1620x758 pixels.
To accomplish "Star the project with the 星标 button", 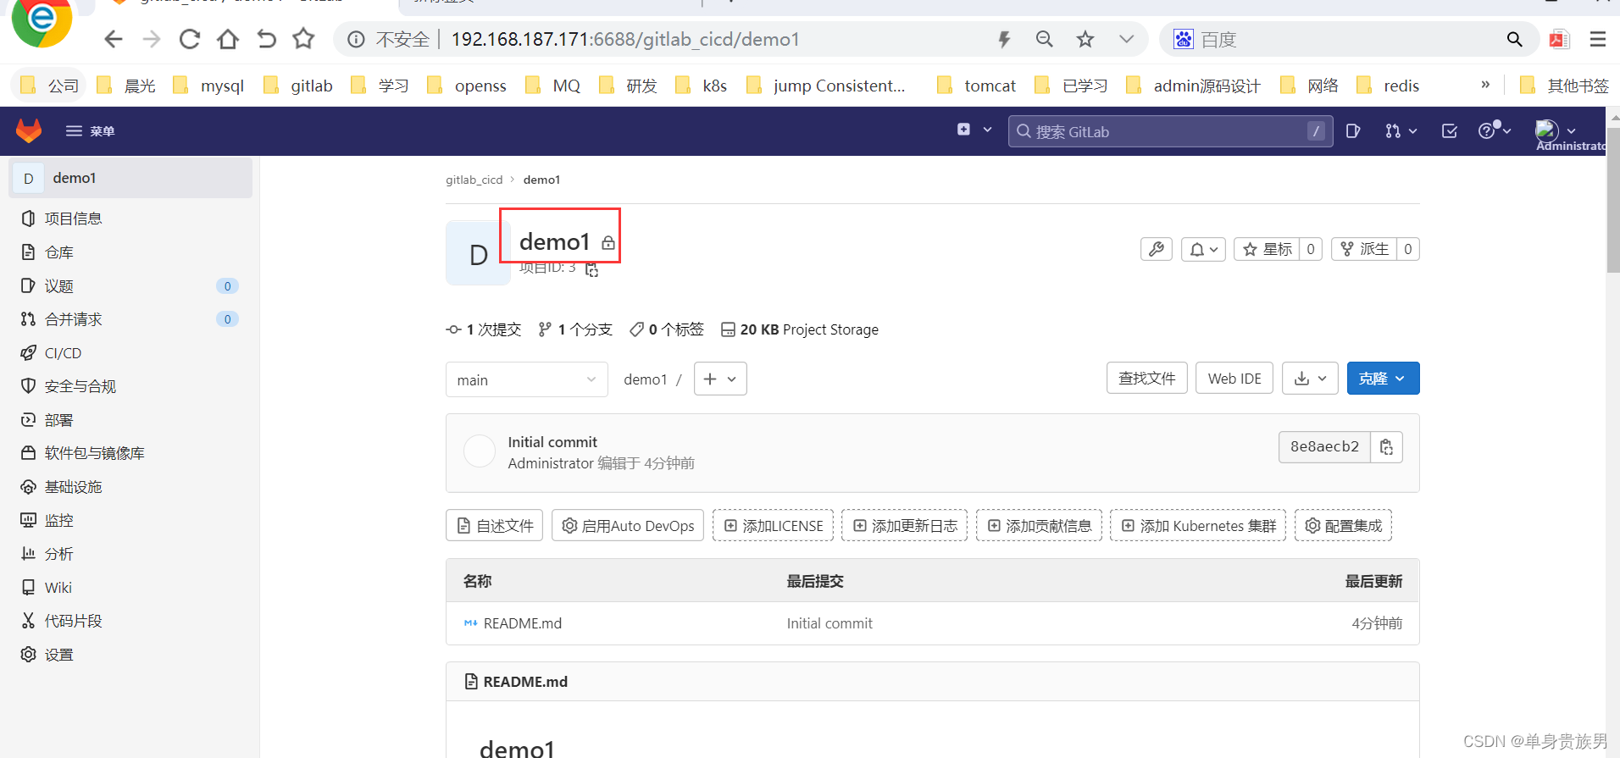I will tap(1268, 249).
